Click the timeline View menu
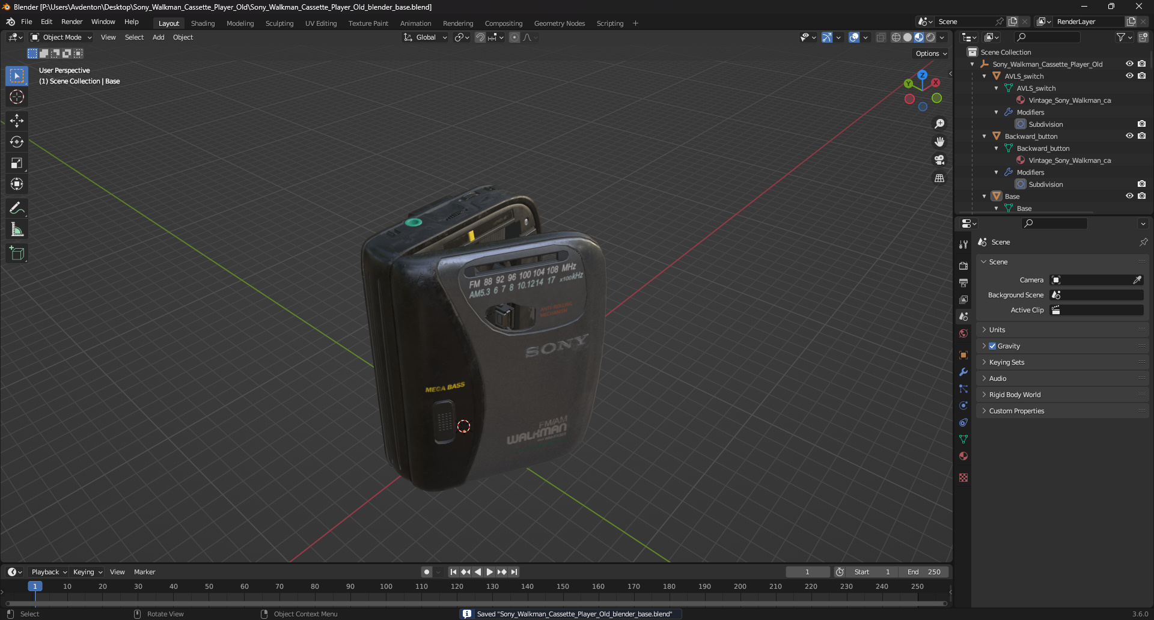The width and height of the screenshot is (1154, 620). click(x=117, y=572)
